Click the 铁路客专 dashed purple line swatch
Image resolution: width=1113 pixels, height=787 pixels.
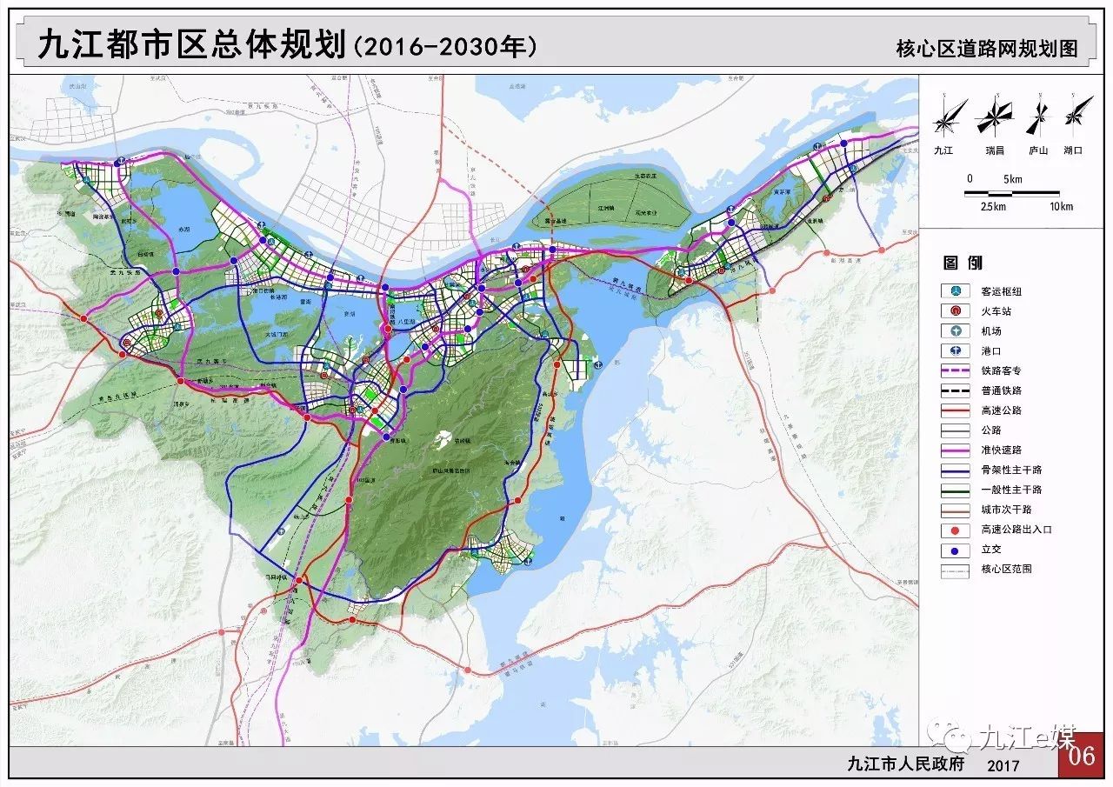[956, 371]
